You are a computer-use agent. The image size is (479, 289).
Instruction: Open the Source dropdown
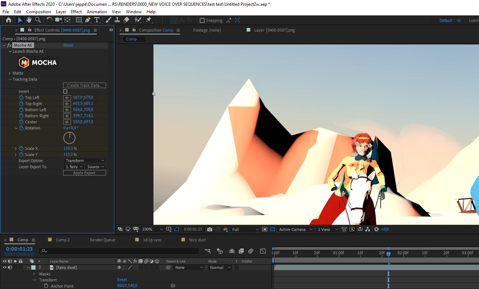(x=96, y=167)
